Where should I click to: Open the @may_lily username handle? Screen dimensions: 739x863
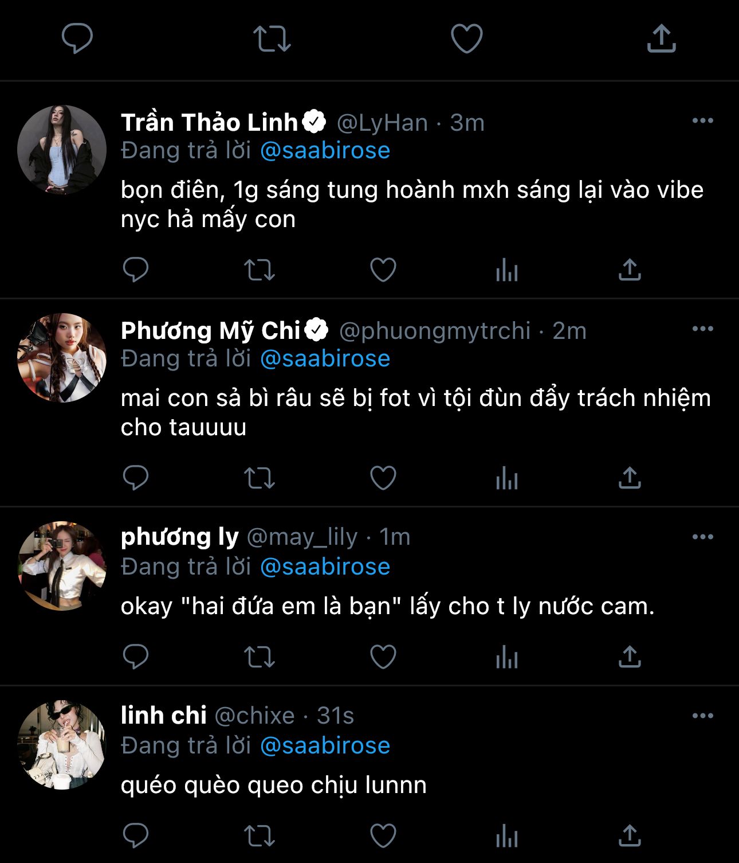302,537
